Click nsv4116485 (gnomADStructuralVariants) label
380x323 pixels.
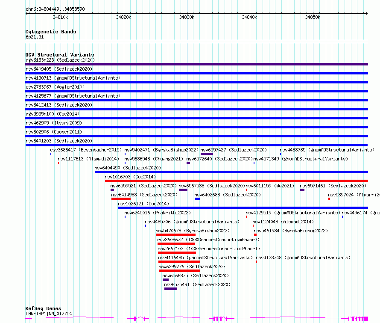[205, 258]
